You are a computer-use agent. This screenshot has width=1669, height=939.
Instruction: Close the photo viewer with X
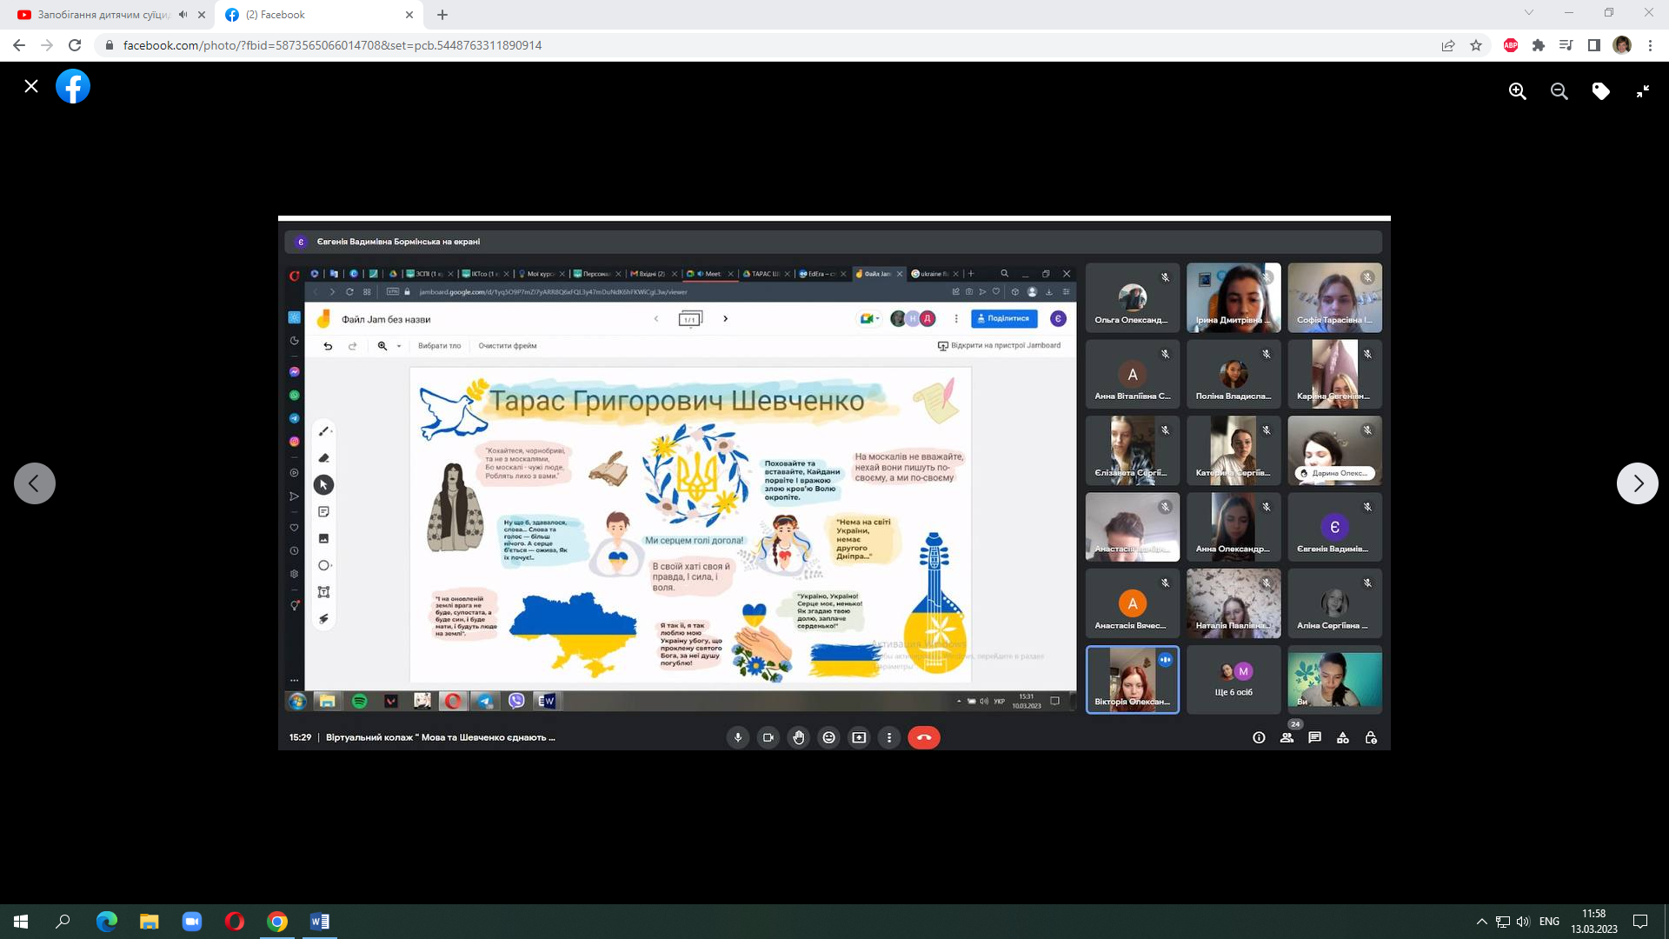pos(31,86)
